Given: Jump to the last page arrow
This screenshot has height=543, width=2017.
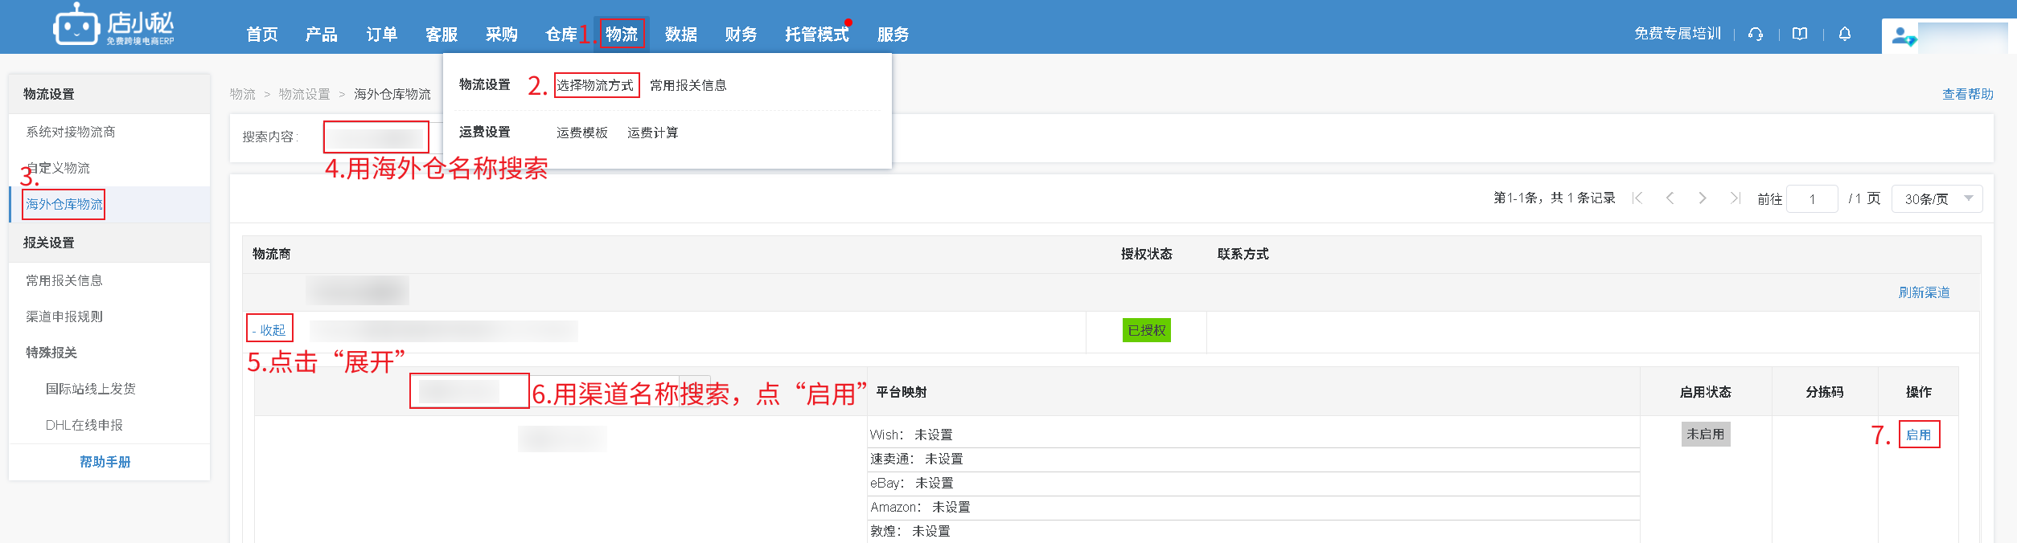Looking at the screenshot, I should coord(1735,198).
